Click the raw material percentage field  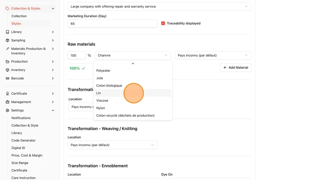click(x=76, y=55)
